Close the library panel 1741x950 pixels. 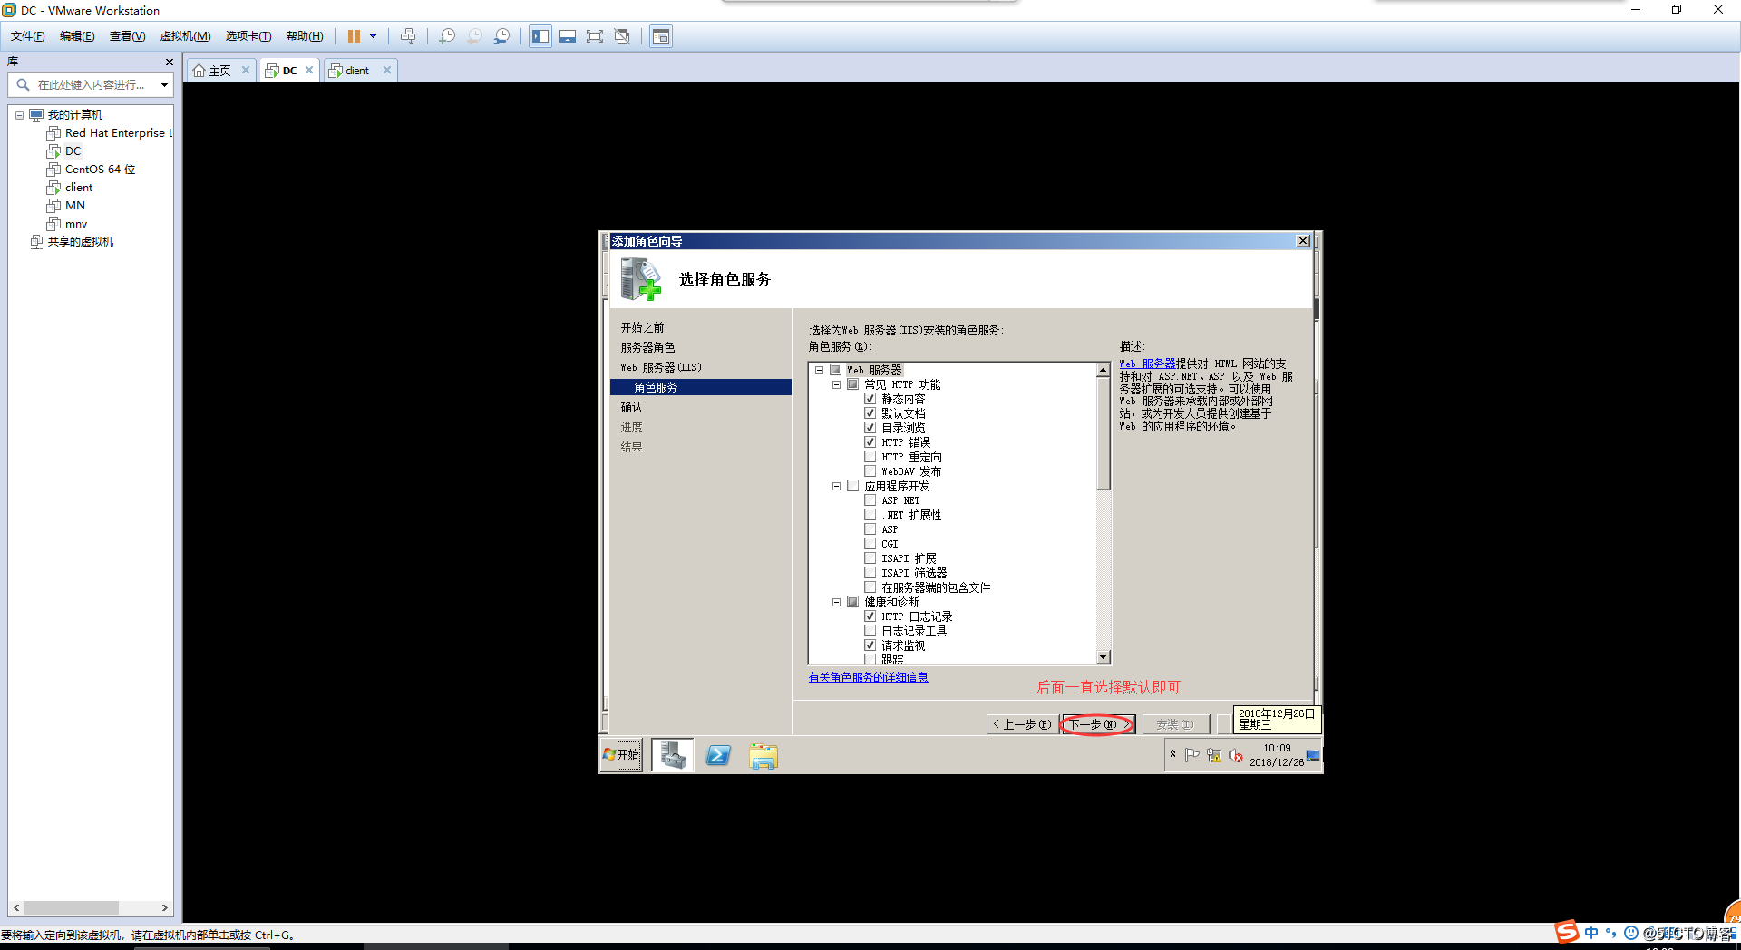coord(169,62)
